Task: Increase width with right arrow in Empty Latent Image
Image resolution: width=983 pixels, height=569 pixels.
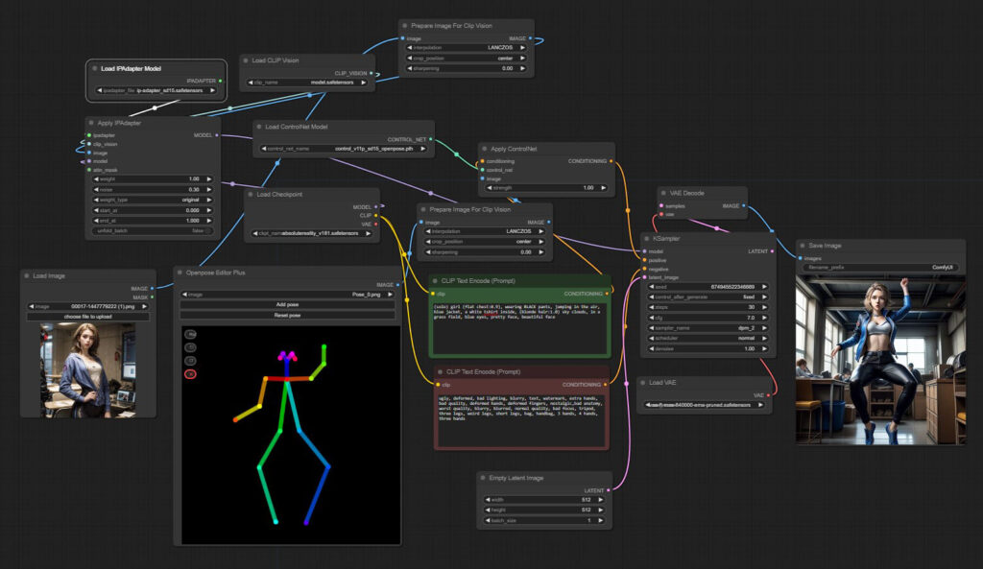Action: click(601, 500)
